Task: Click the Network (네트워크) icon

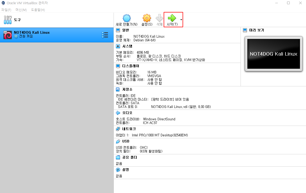Action: (x=118, y=129)
